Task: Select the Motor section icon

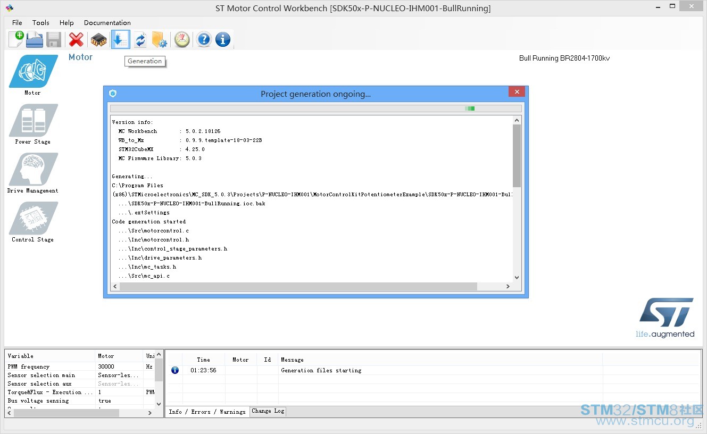Action: tap(33, 71)
